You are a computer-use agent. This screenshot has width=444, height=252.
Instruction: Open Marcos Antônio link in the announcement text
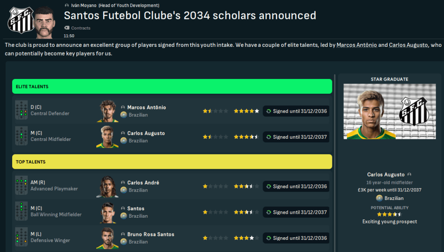coord(356,45)
